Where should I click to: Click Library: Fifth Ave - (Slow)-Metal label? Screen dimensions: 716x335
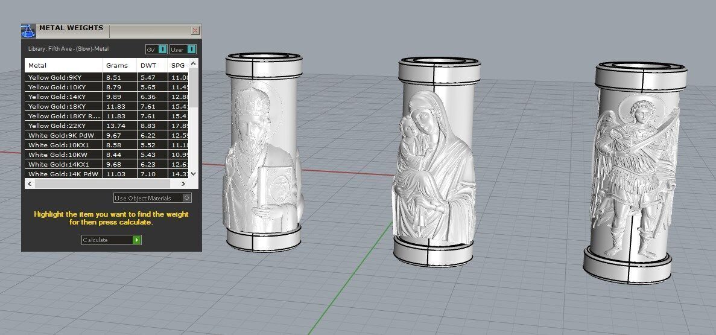point(69,48)
